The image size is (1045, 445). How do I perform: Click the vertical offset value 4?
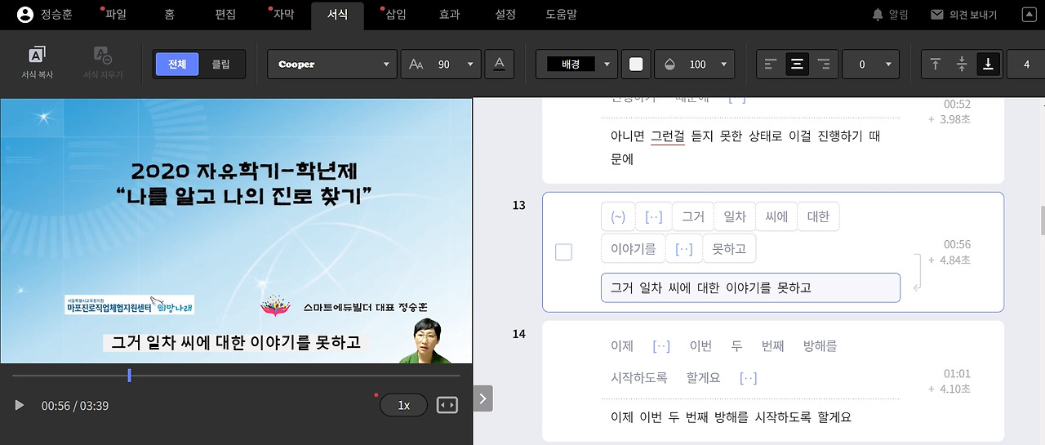[x=1025, y=65]
